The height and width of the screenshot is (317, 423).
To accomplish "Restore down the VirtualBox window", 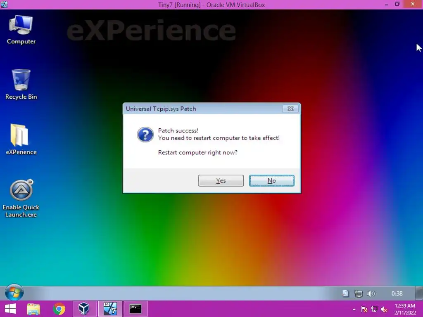I will pyautogui.click(x=397, y=4).
